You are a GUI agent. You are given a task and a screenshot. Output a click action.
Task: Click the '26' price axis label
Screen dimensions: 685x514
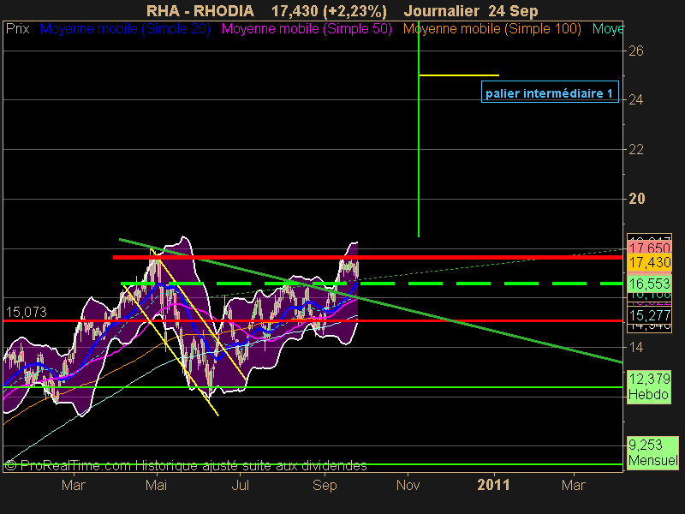coord(636,51)
